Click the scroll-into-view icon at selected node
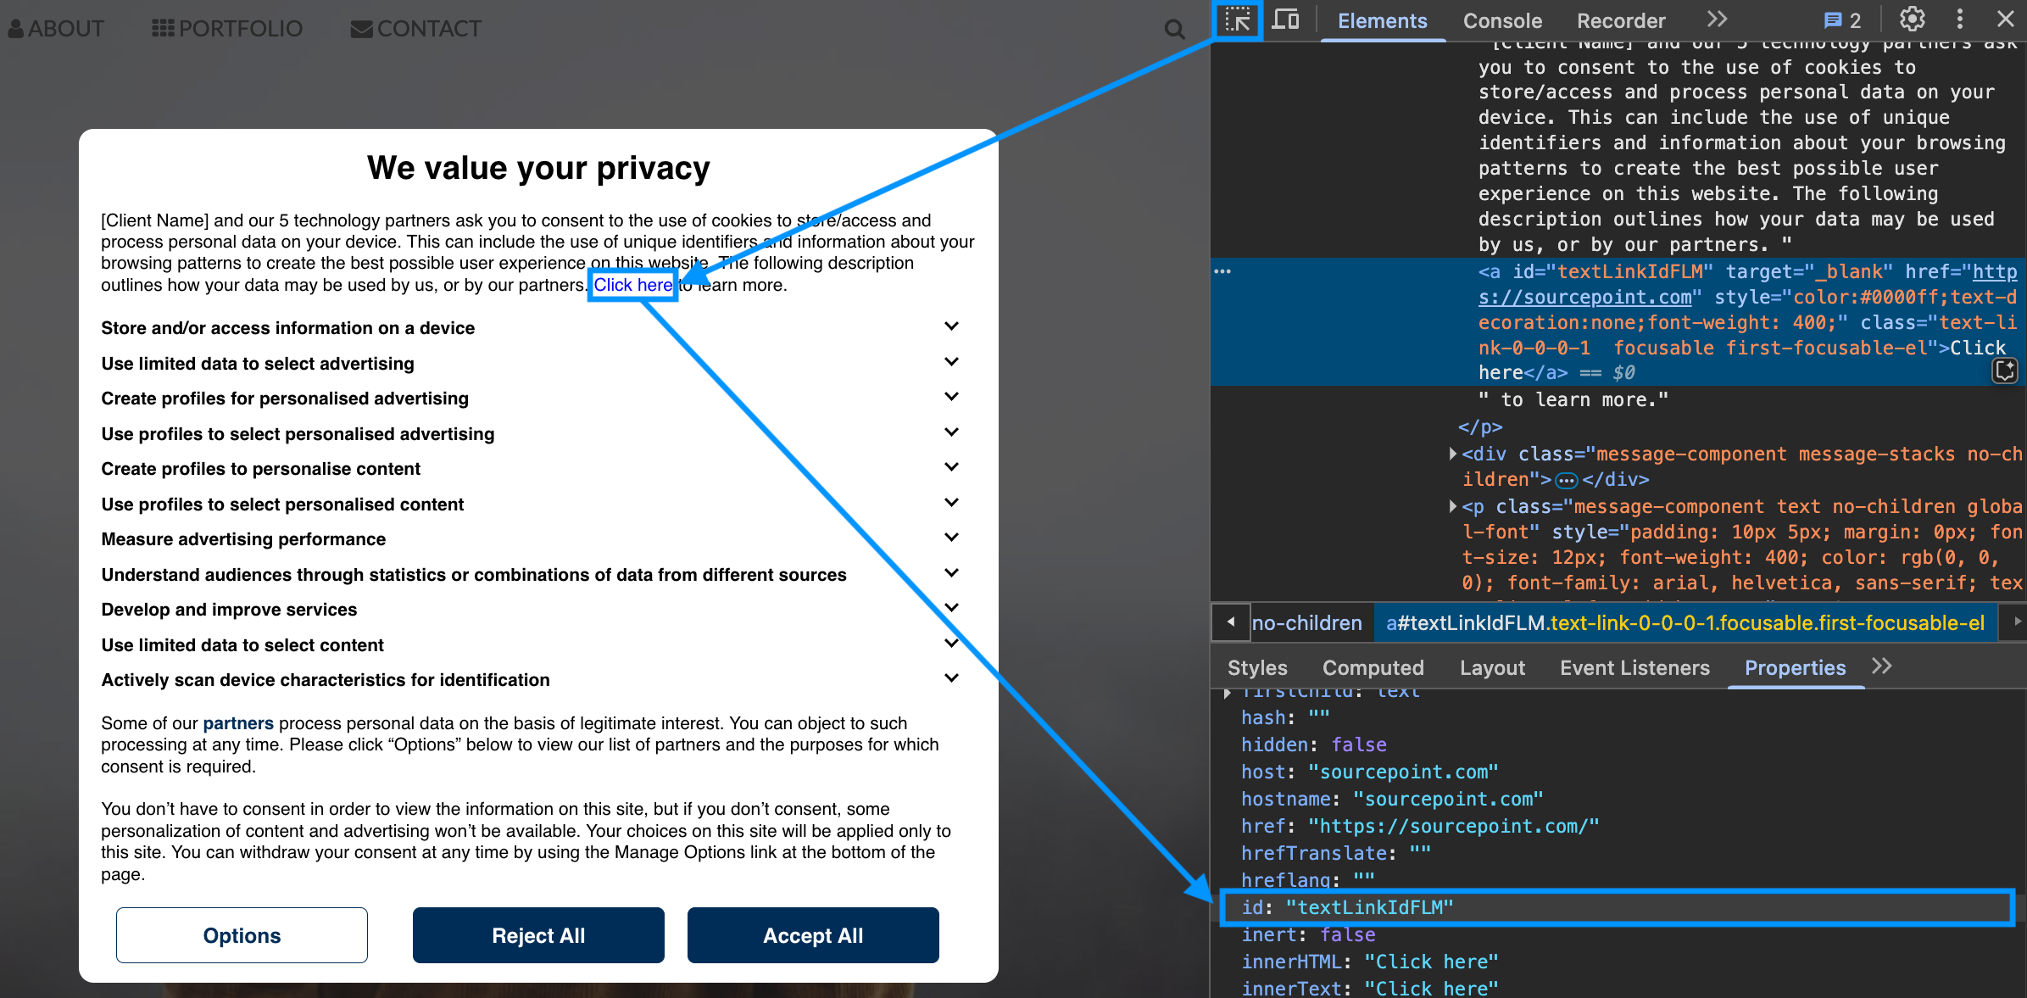Screen dimensions: 2027x998 click(x=2005, y=371)
